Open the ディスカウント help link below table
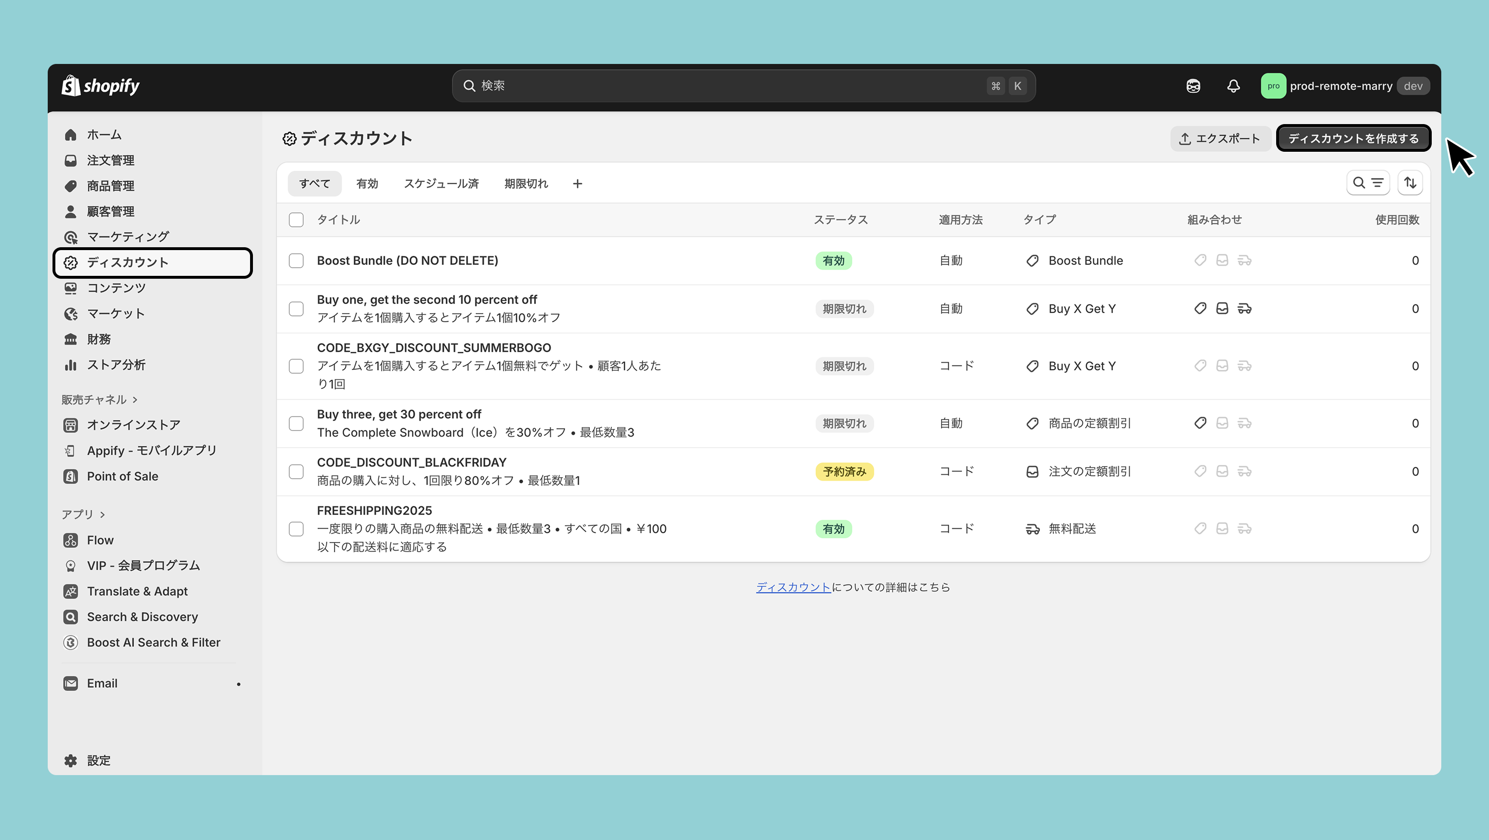 coord(793,588)
